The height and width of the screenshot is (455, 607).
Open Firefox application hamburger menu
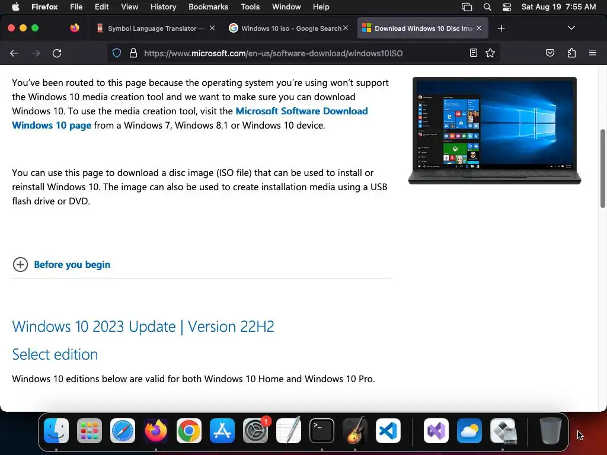click(593, 53)
